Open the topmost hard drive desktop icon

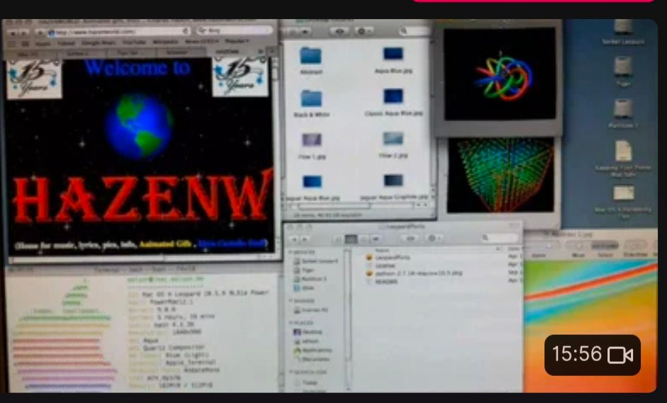622,27
